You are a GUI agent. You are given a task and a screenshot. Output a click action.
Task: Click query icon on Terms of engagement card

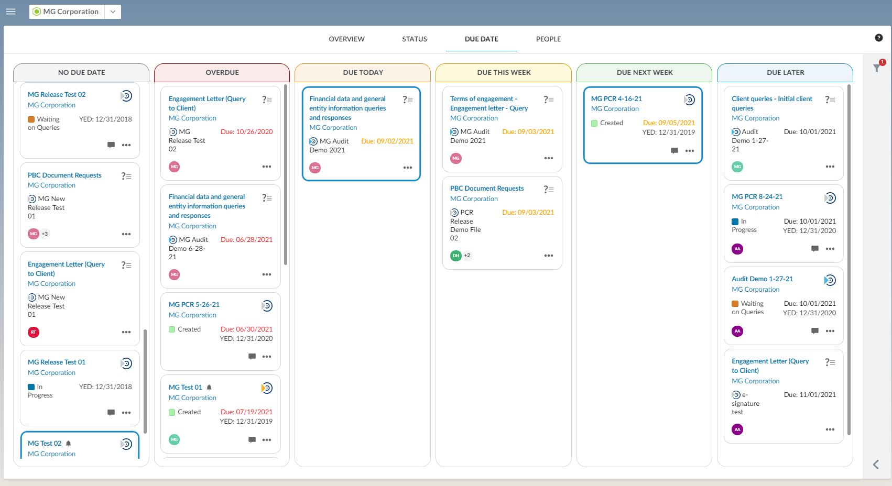pos(548,100)
